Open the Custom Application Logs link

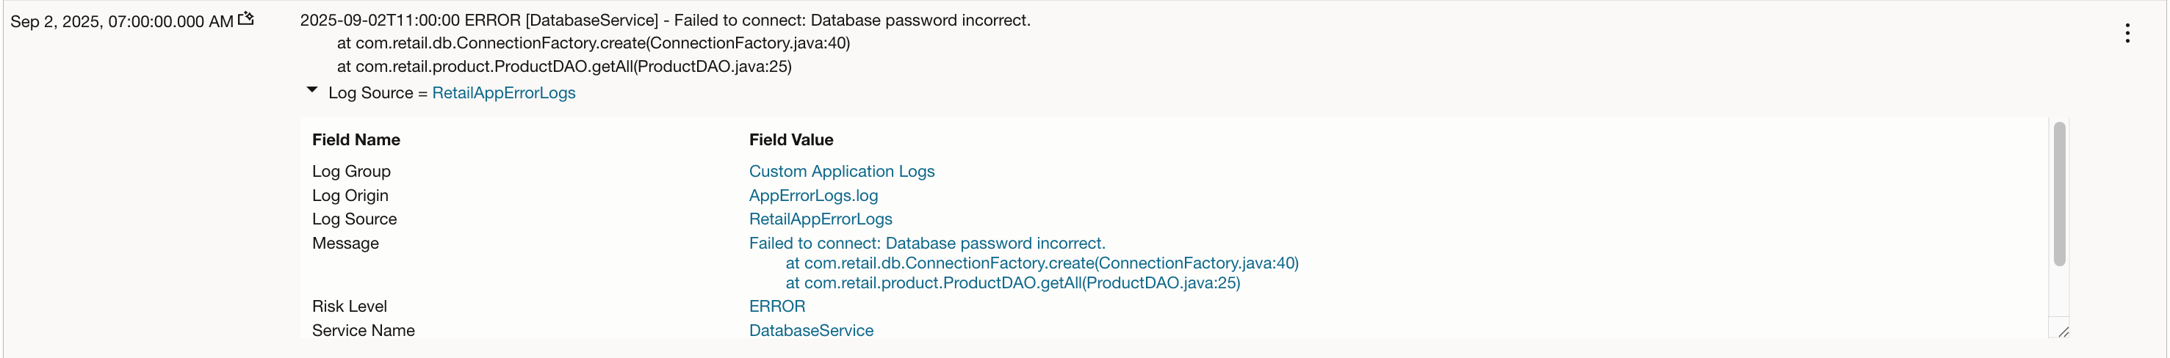840,172
